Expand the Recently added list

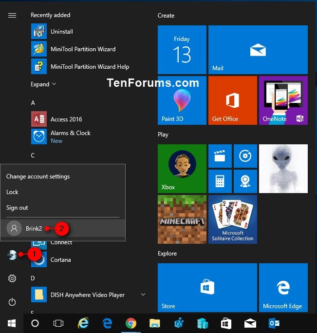(43, 84)
